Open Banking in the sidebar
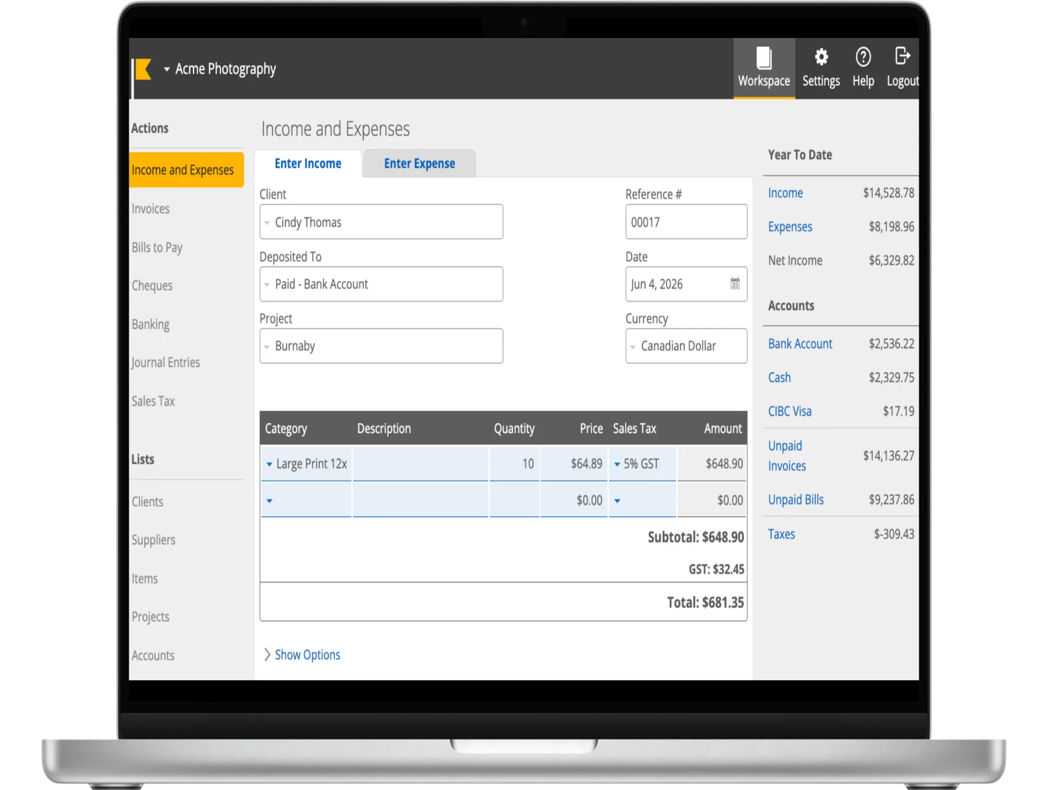 tap(150, 325)
